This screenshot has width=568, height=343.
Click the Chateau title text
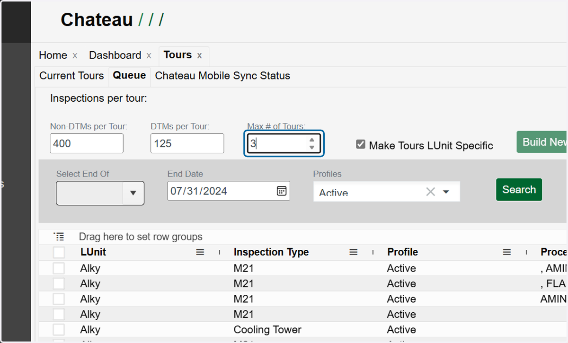point(97,20)
